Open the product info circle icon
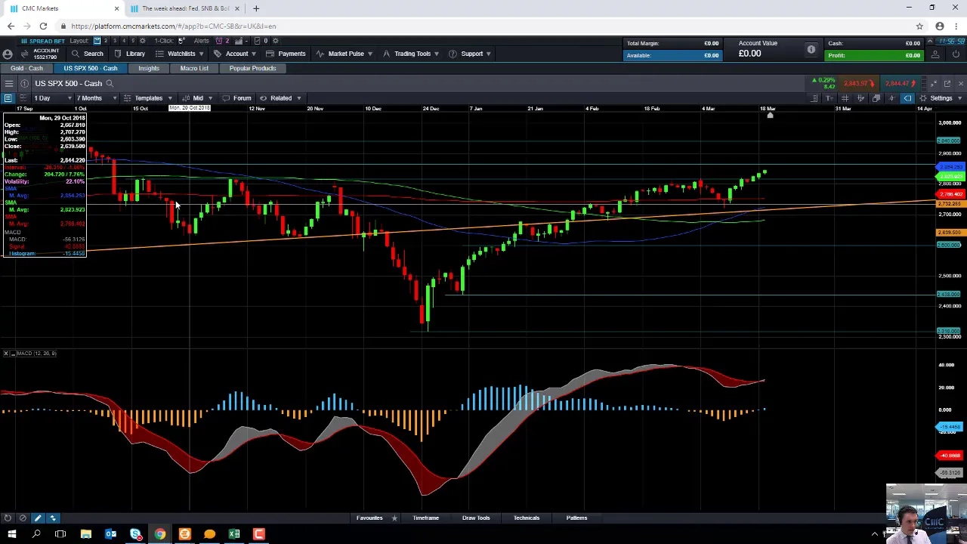 pos(24,83)
